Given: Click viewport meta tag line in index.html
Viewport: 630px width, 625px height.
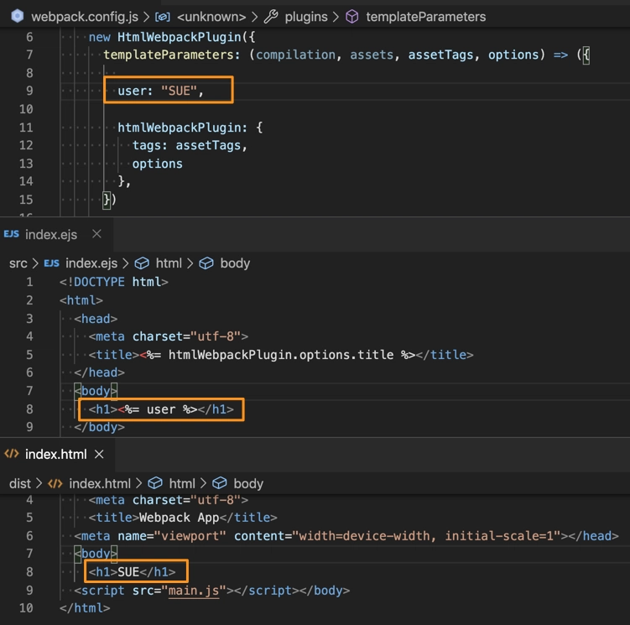Looking at the screenshot, I should [x=346, y=536].
